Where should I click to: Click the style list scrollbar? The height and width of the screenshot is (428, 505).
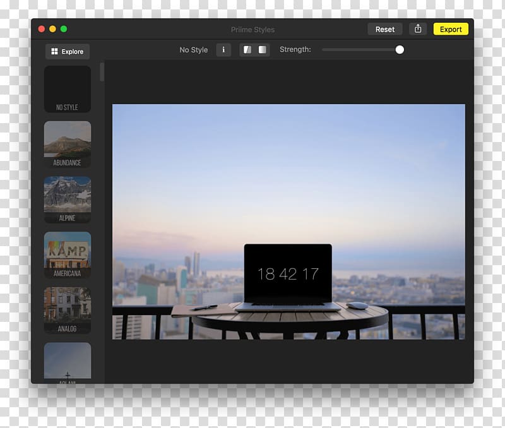pyautogui.click(x=102, y=72)
